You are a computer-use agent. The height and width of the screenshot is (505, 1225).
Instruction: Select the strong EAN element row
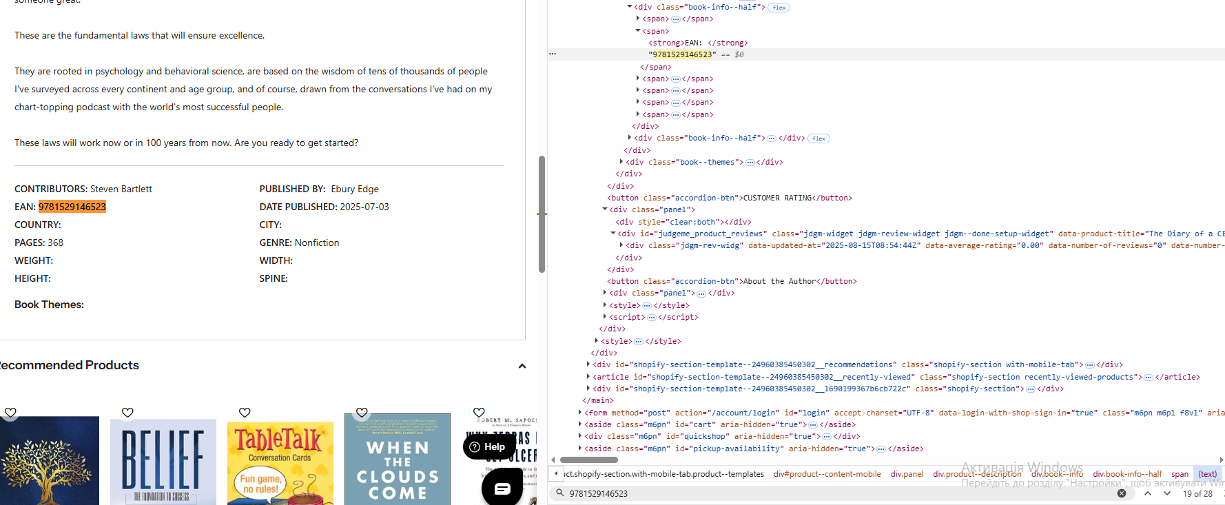point(698,43)
